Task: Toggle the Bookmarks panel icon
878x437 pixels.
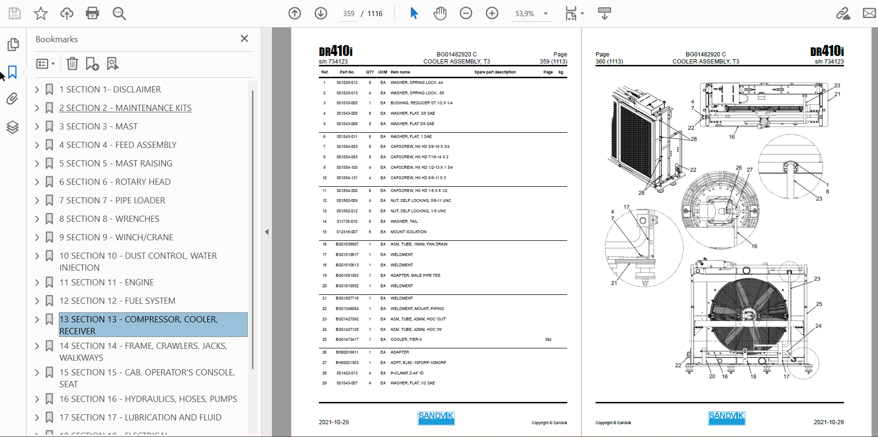Action: point(13,72)
